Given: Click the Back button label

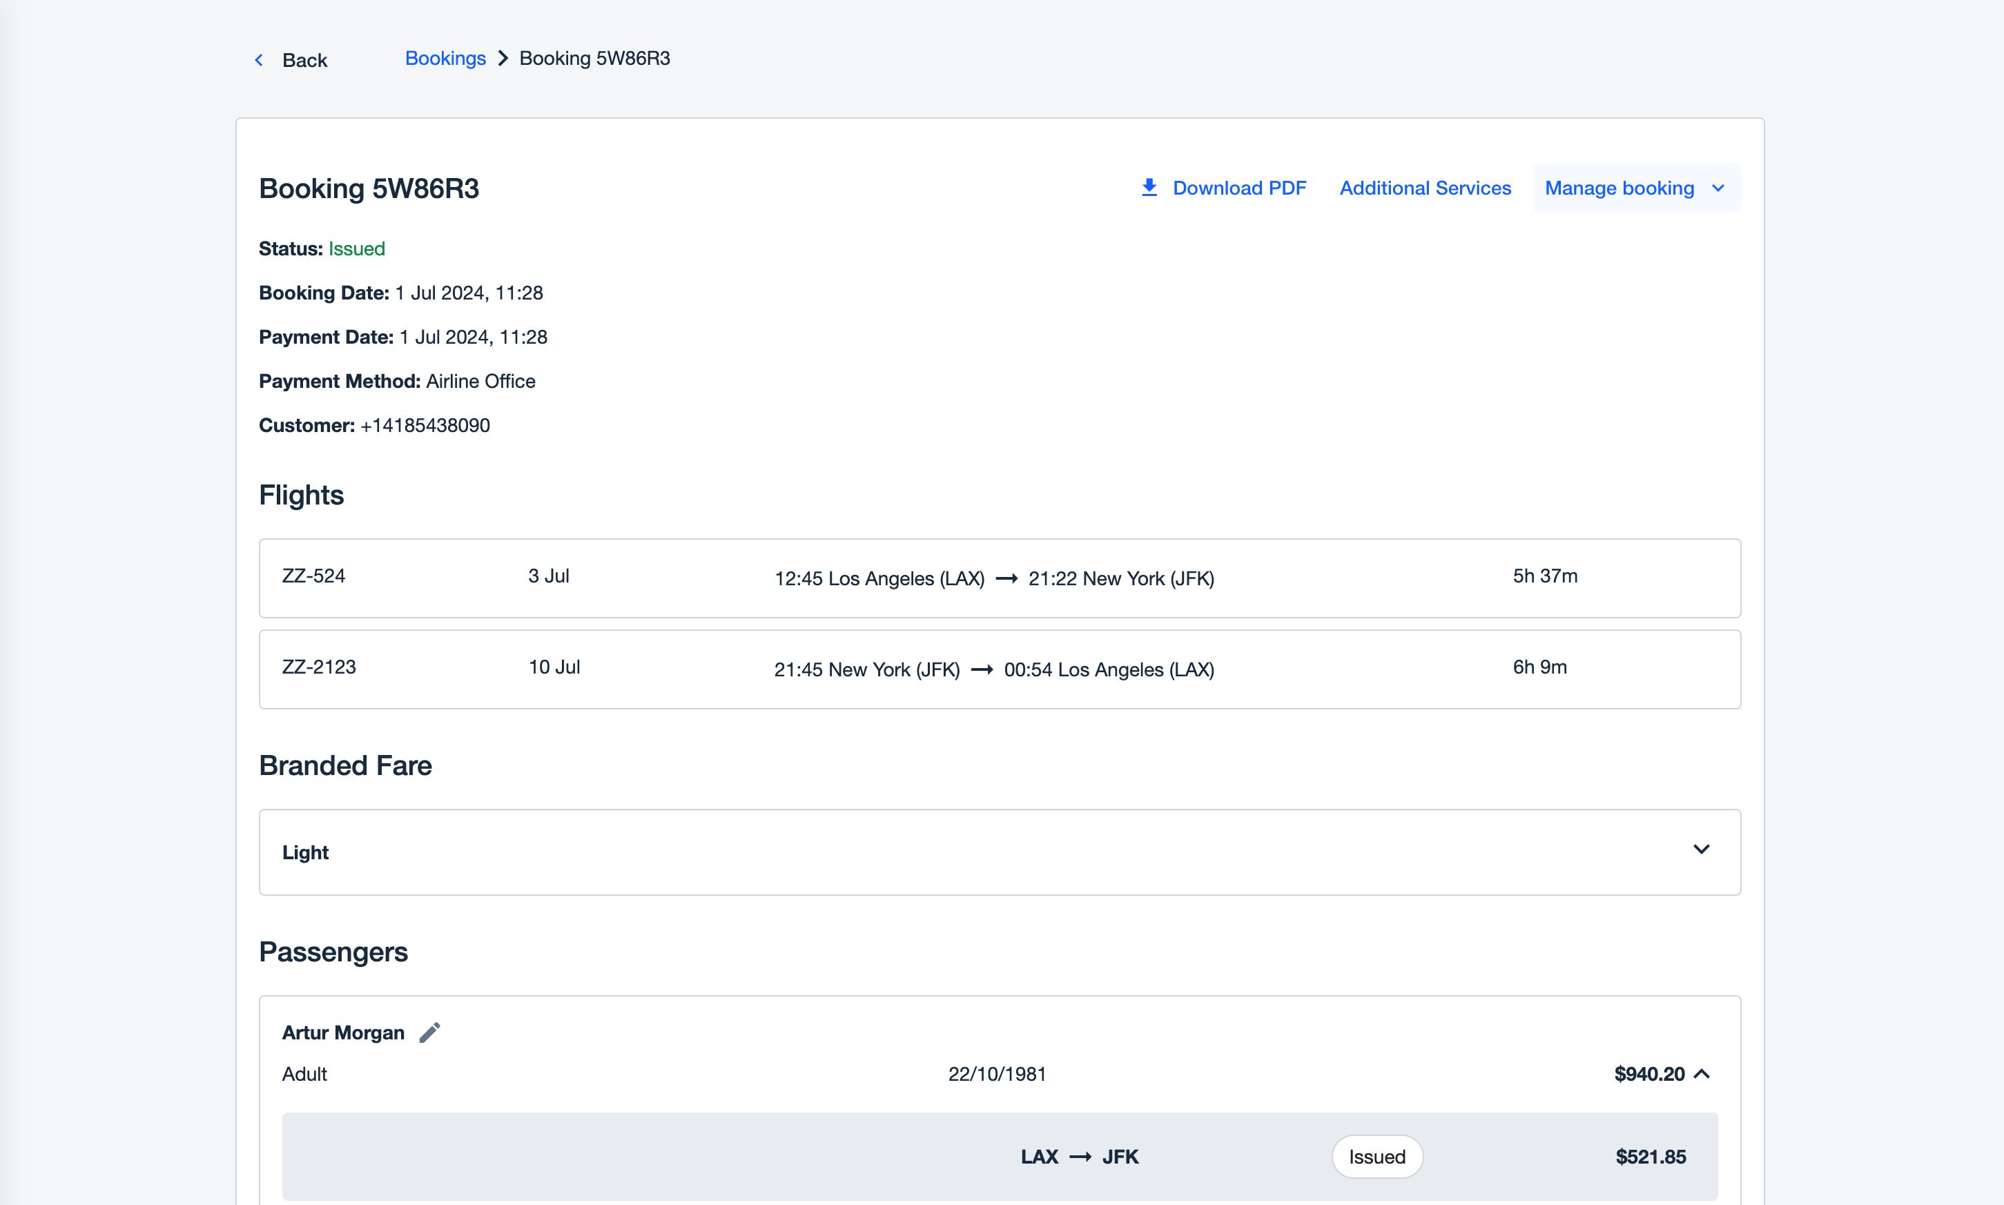Looking at the screenshot, I should point(304,60).
